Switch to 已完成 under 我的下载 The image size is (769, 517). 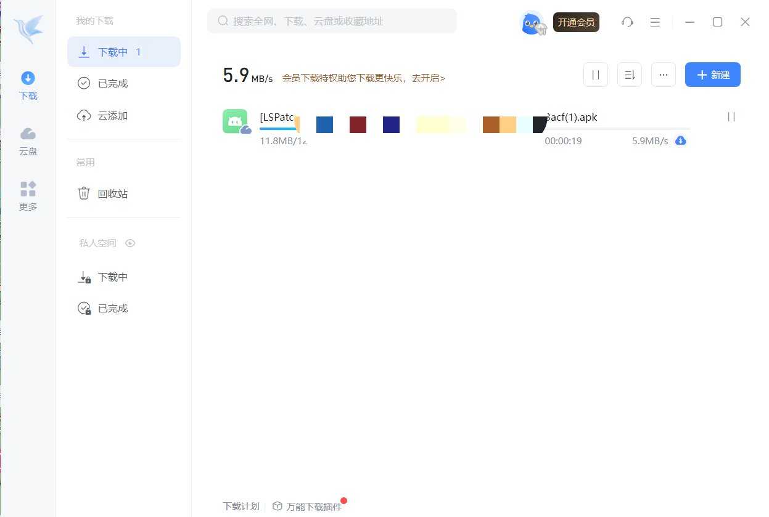click(112, 83)
